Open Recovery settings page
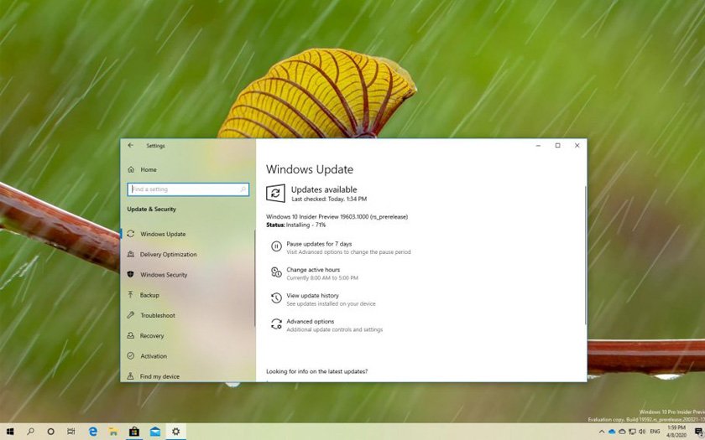This screenshot has width=705, height=440. click(x=152, y=335)
